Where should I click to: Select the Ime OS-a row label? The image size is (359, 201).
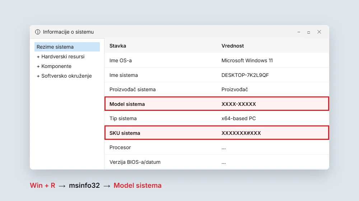click(120, 60)
